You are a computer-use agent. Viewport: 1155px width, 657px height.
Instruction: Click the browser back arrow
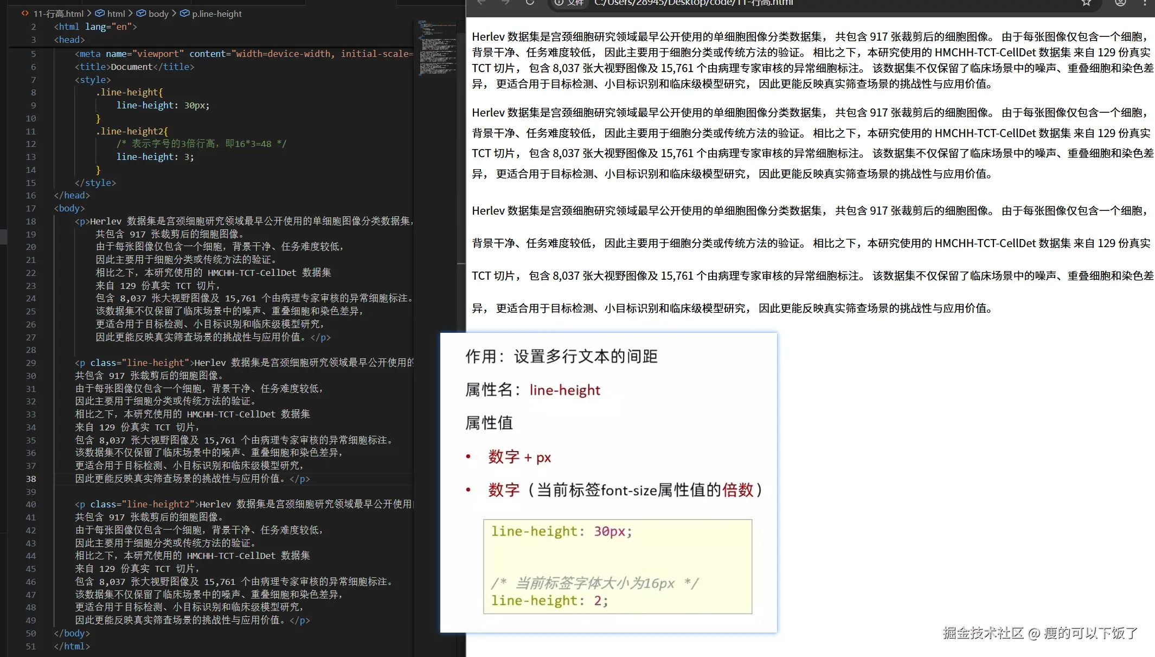tap(481, 3)
